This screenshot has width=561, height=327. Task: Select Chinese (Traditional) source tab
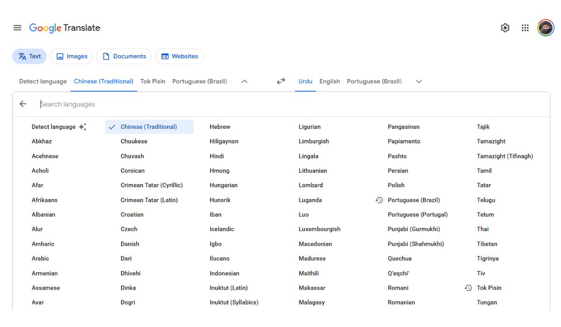104,81
